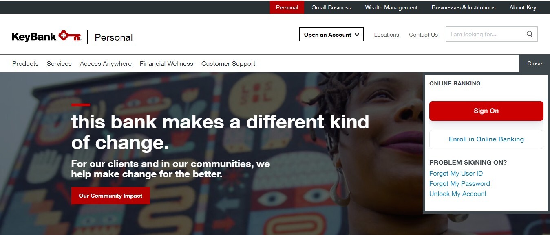Click the search magnifier icon
The height and width of the screenshot is (235, 550).
coord(530,34)
